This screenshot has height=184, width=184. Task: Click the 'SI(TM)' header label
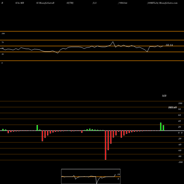70,3
